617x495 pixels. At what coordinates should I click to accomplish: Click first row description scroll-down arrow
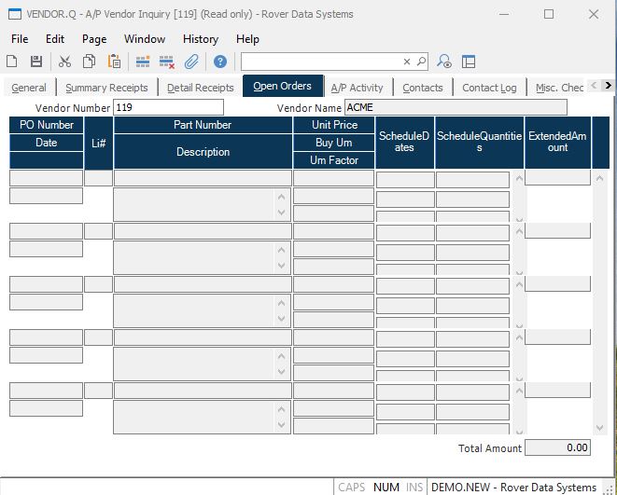(283, 213)
